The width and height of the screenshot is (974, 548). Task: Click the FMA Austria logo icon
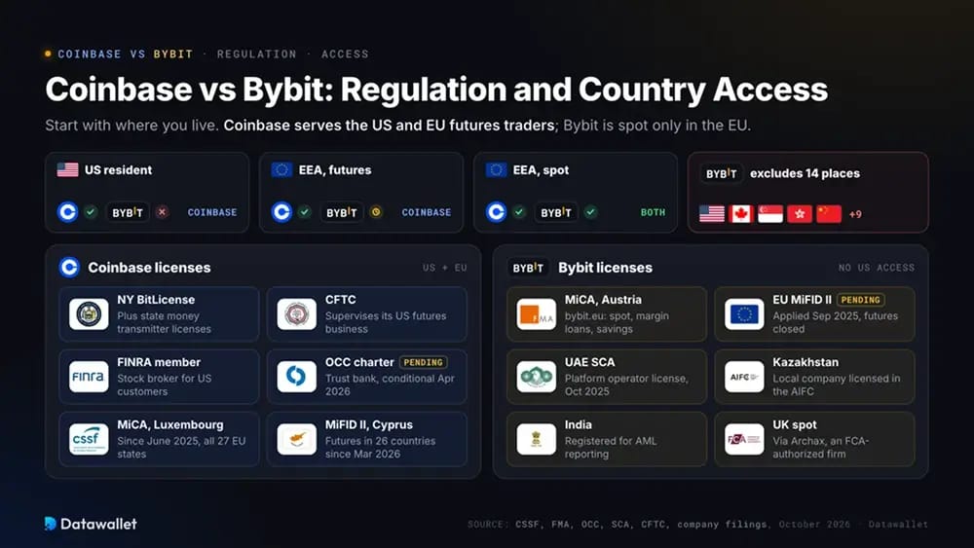(x=537, y=314)
